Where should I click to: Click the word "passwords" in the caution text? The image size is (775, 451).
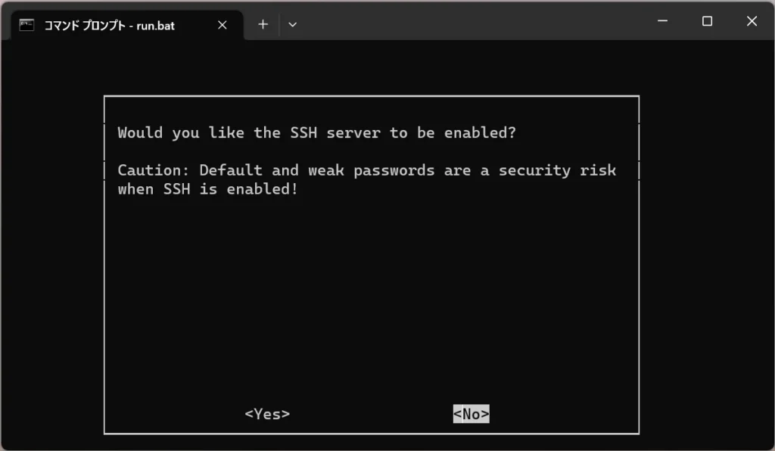tap(394, 170)
